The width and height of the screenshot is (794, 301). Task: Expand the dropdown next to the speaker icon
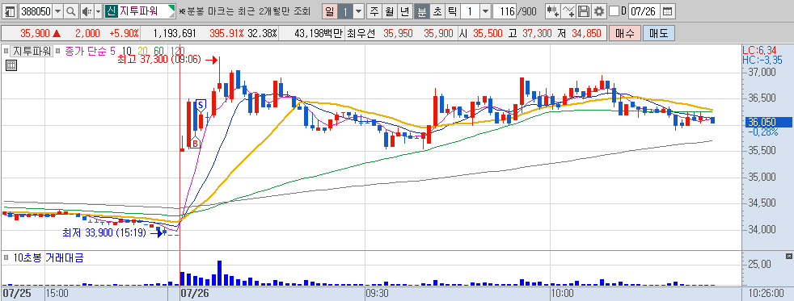98,10
